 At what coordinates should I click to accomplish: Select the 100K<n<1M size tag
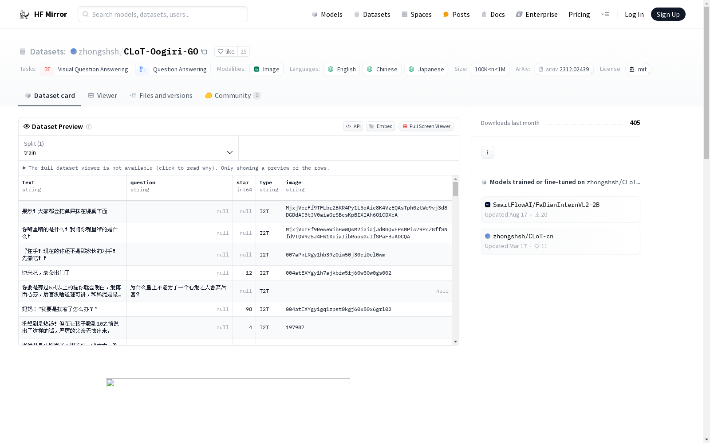pyautogui.click(x=490, y=69)
